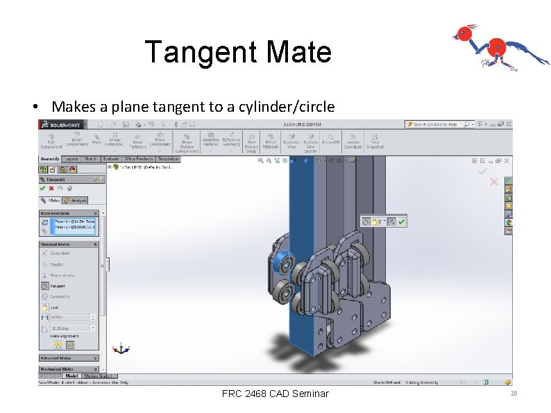
Task: Select the Tangent mate option
Action: [x=53, y=286]
